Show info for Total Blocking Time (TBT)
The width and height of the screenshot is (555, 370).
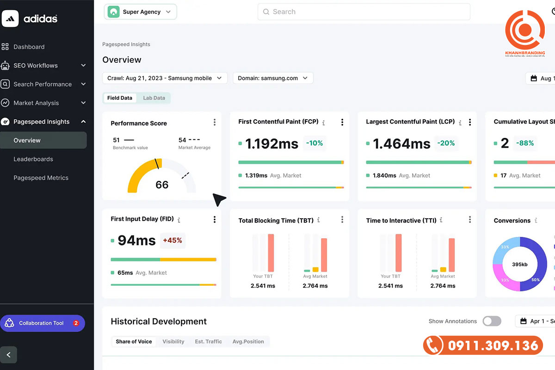coord(318,220)
